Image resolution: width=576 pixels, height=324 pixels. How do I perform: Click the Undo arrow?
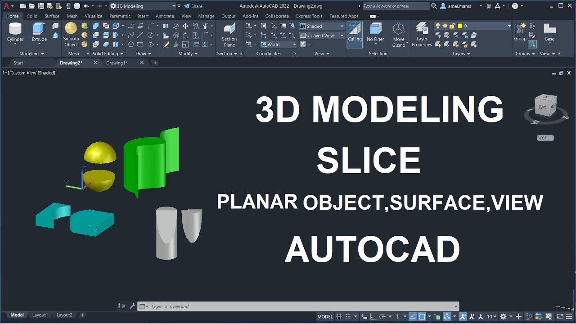pos(86,6)
